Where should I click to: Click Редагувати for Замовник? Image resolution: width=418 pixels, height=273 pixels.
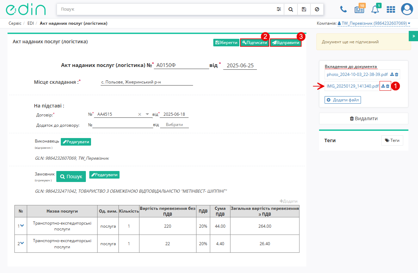click(x=104, y=175)
